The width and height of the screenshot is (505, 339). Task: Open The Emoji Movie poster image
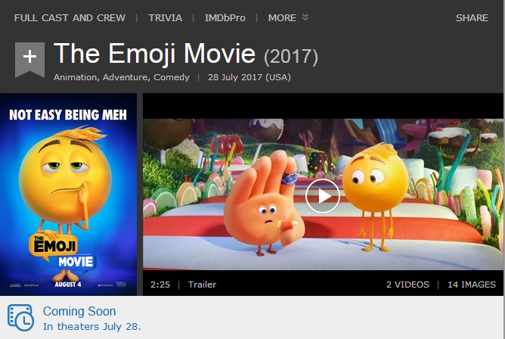(68, 194)
